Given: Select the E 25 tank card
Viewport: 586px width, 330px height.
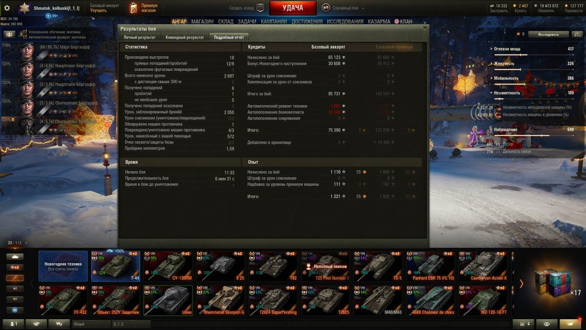Looking at the screenshot, I should [x=221, y=266].
